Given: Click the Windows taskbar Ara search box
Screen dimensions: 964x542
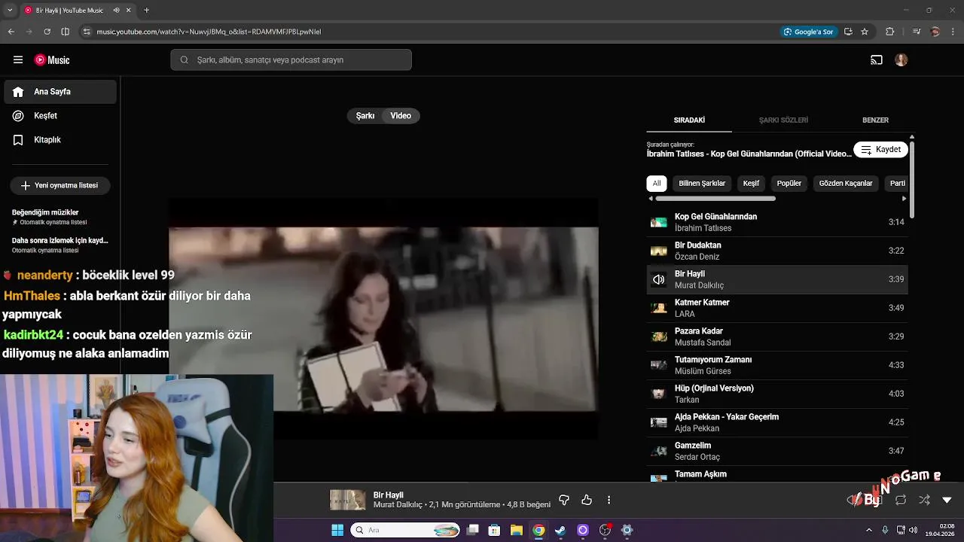Looking at the screenshot, I should pyautogui.click(x=405, y=530).
